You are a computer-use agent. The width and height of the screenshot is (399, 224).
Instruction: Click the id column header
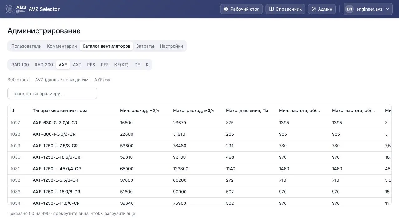[x=12, y=110]
